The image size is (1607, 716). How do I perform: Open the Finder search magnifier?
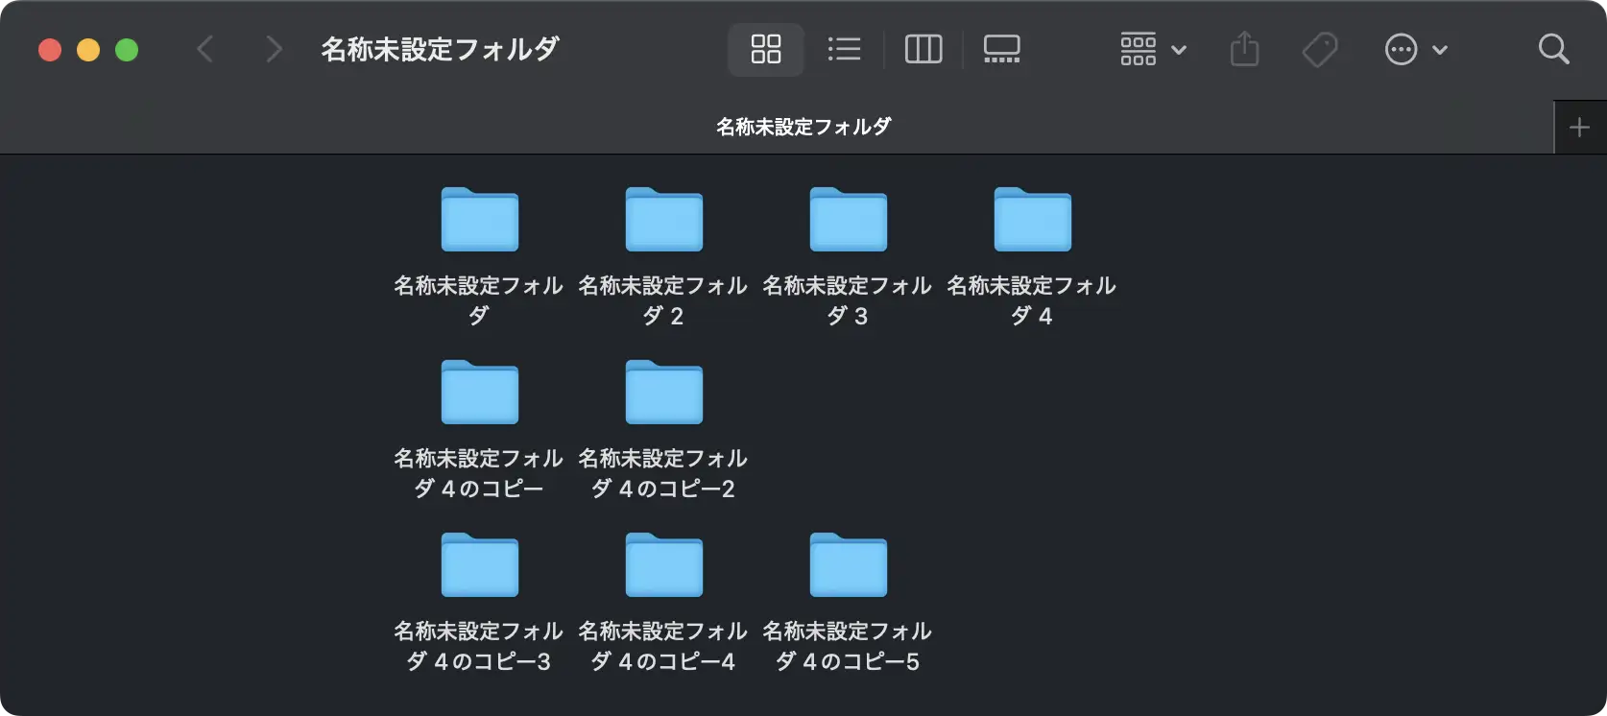tap(1553, 49)
